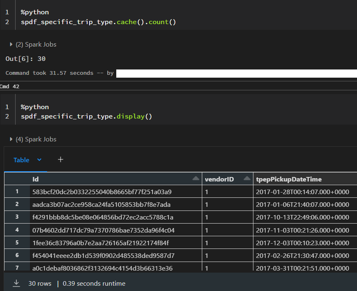357x291 pixels.
Task: Expand the (4) Spark Jobs disclosure triangle
Action: pyautogui.click(x=11, y=139)
